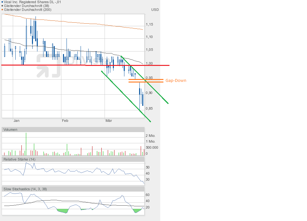
Task: Click the 'Gleitender Durchschnitt (38)' legend entry
Action: tap(27, 6)
